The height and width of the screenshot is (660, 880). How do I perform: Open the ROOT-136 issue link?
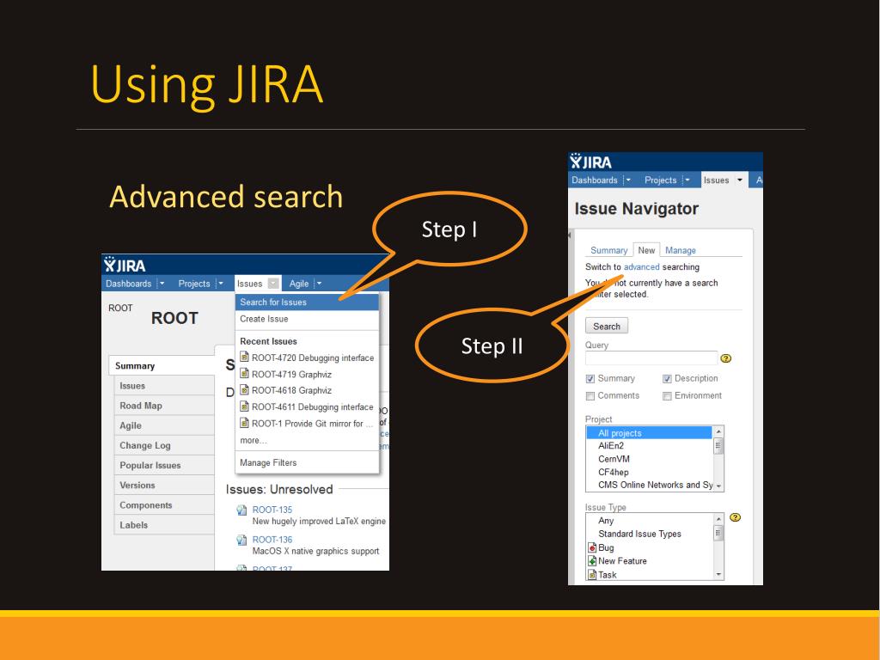click(272, 540)
